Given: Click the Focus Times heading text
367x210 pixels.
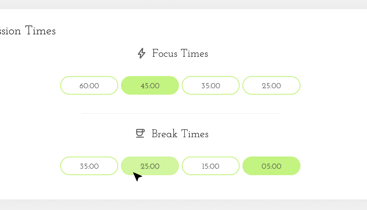Looking at the screenshot, I should [x=180, y=53].
